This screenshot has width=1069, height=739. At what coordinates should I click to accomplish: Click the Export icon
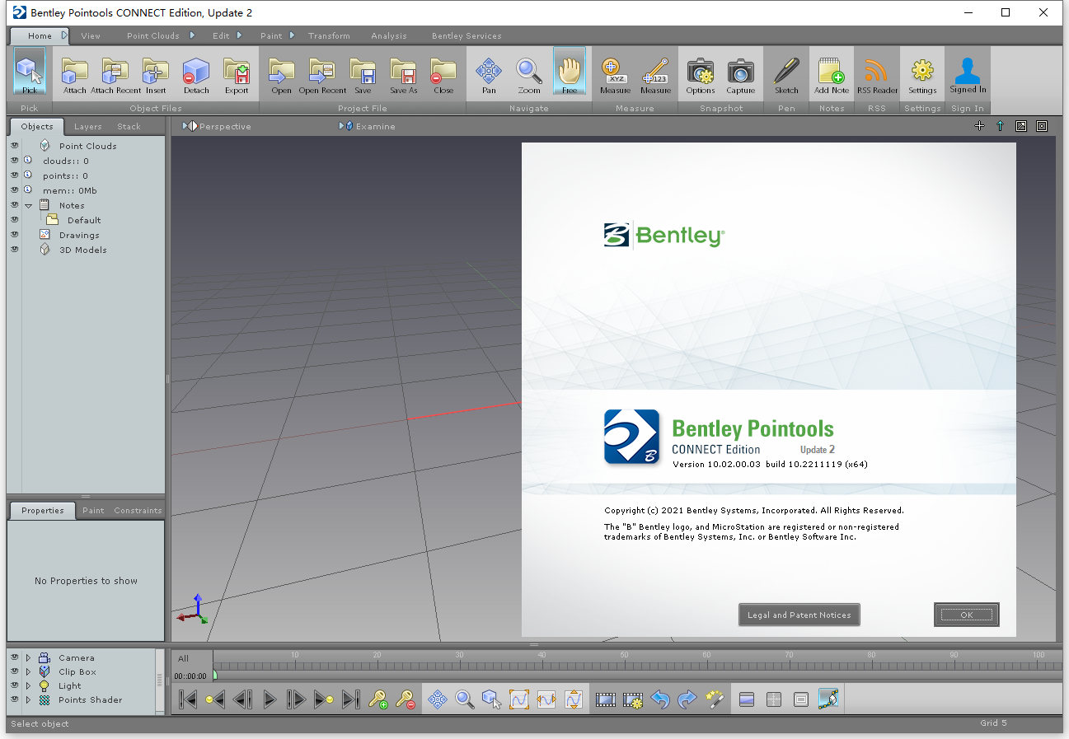pos(237,73)
